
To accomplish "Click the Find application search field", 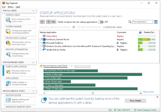I will [142, 22].
